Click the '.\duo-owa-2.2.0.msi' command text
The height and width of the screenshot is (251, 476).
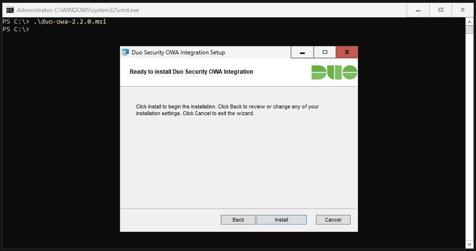(x=70, y=22)
